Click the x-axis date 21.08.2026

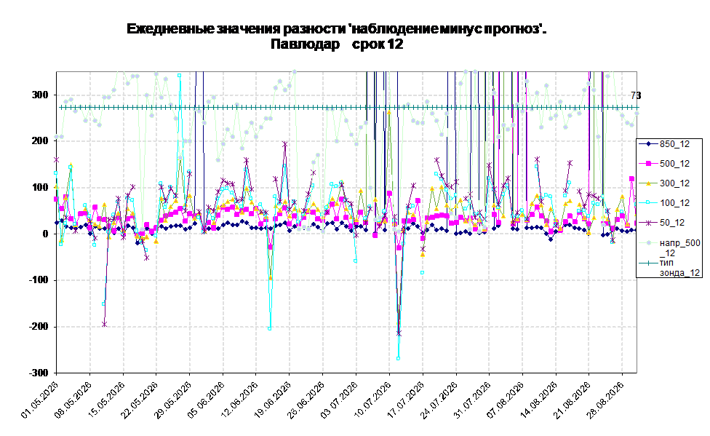pos(573,400)
